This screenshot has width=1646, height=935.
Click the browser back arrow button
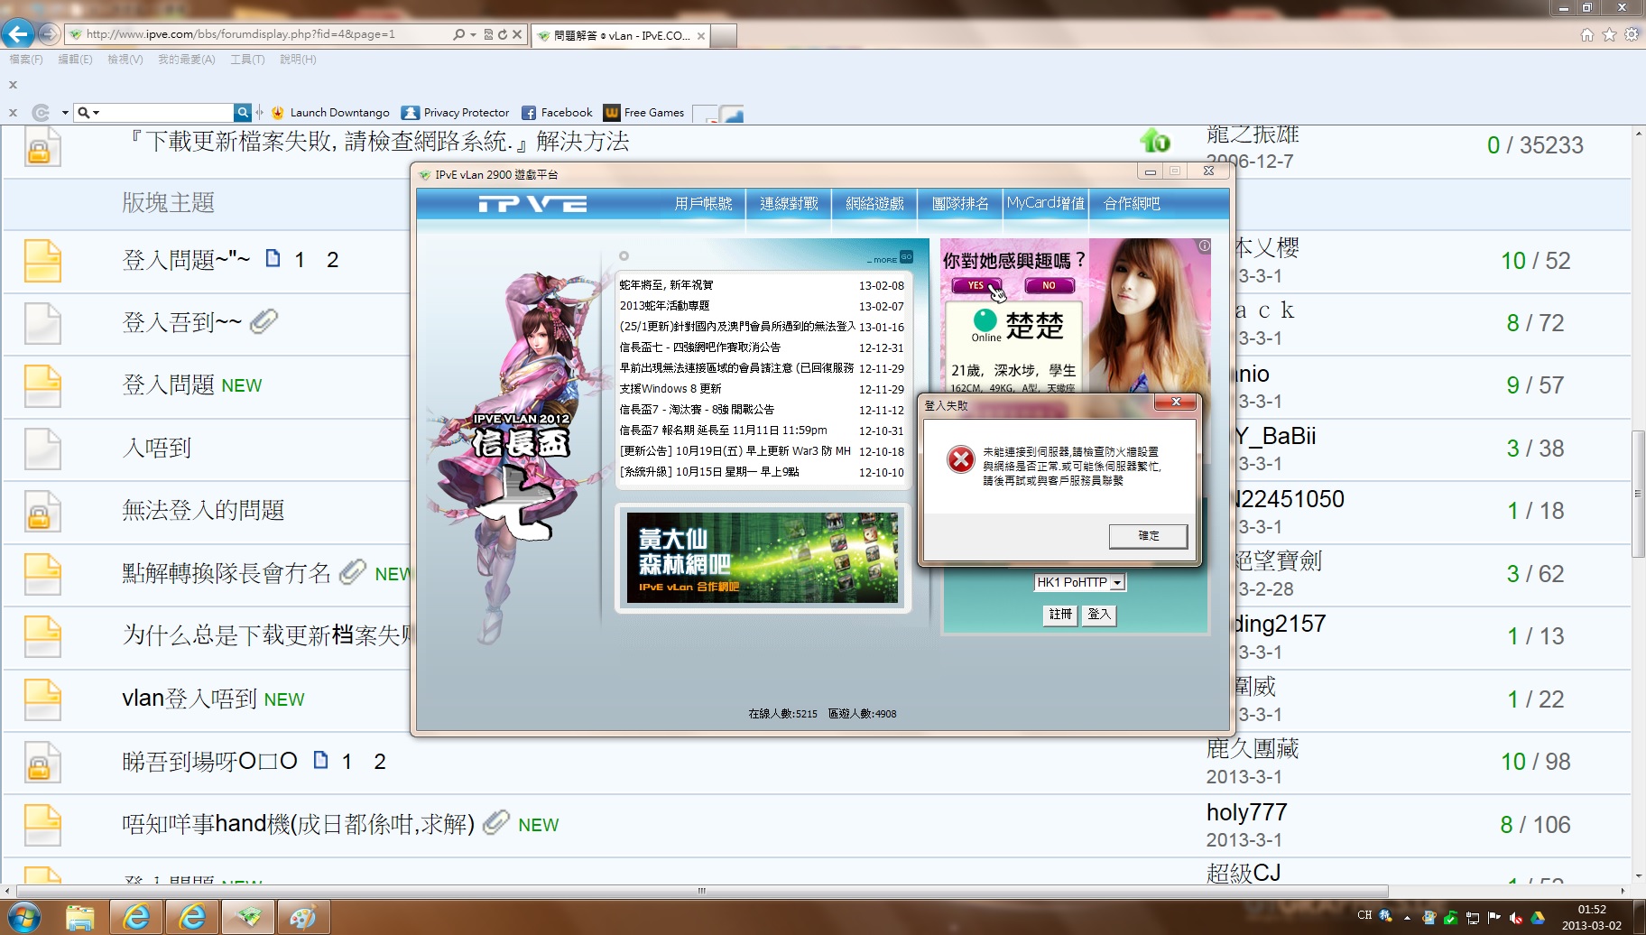click(18, 34)
